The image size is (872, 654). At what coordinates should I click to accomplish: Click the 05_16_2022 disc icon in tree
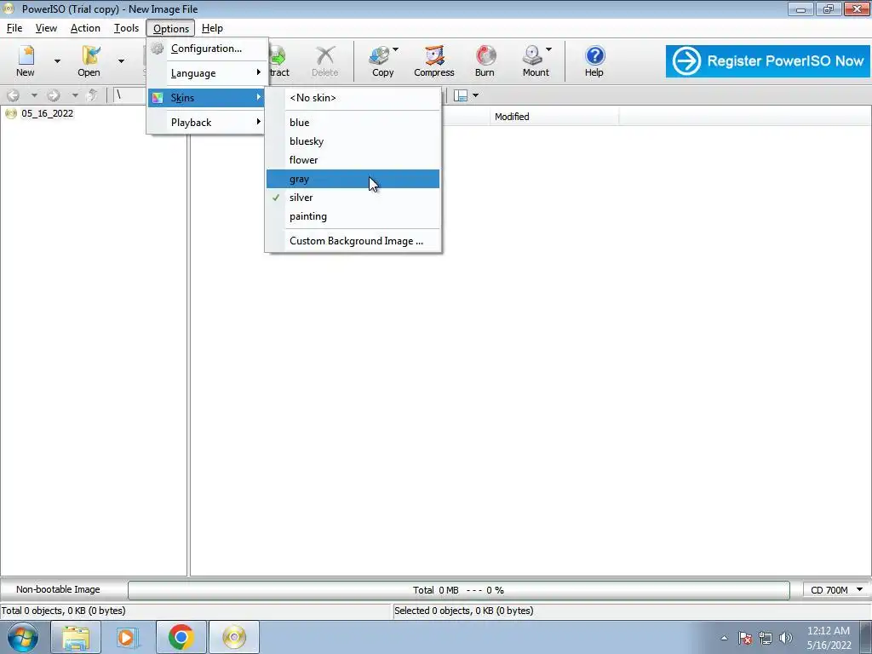(x=11, y=113)
